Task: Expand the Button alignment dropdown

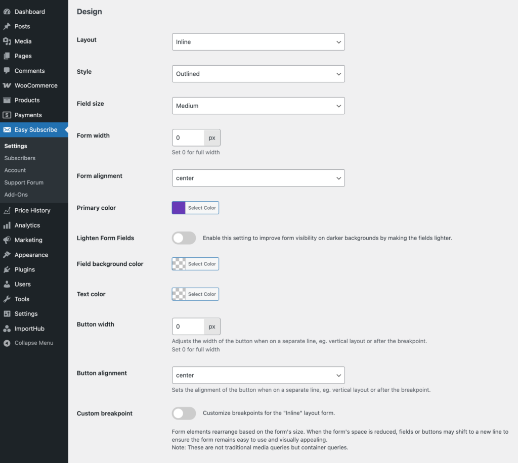Action: [258, 375]
